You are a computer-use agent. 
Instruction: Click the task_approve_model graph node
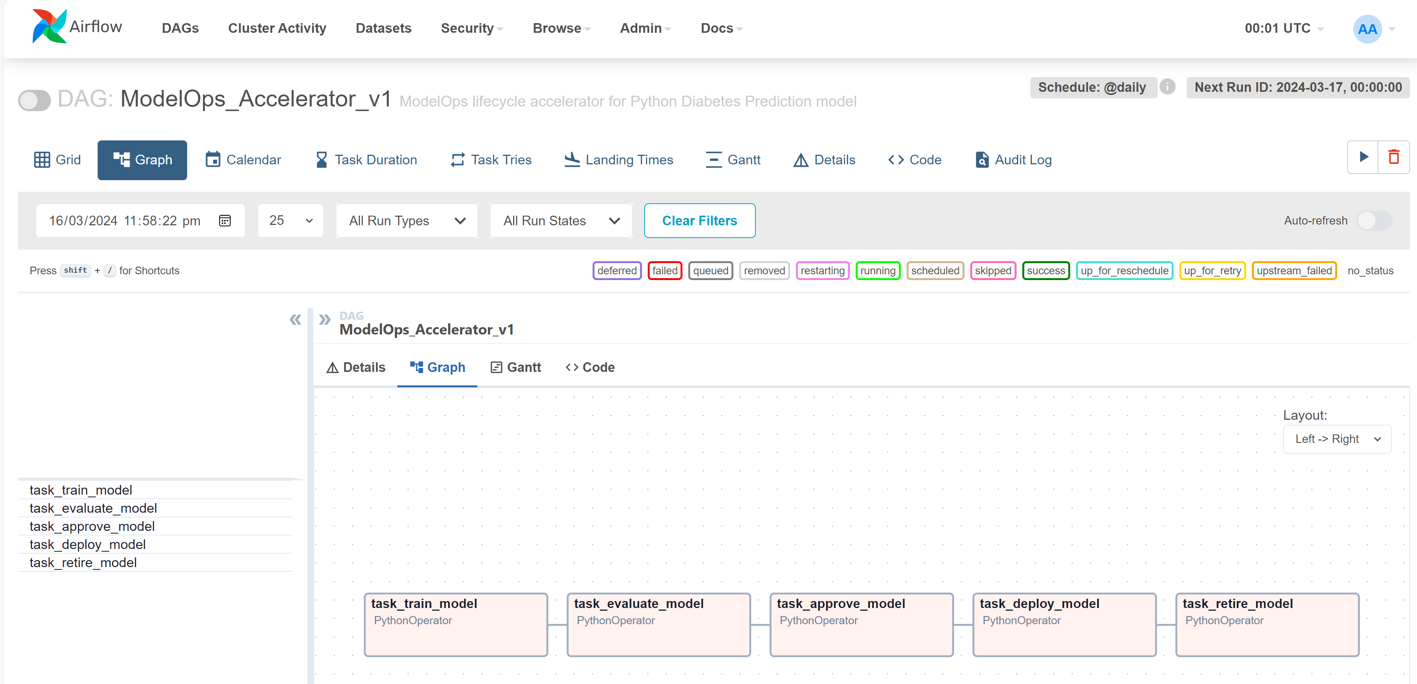[x=861, y=625]
